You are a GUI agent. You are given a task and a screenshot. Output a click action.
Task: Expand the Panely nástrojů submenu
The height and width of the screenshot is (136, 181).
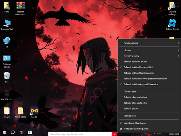[x=149, y=43]
